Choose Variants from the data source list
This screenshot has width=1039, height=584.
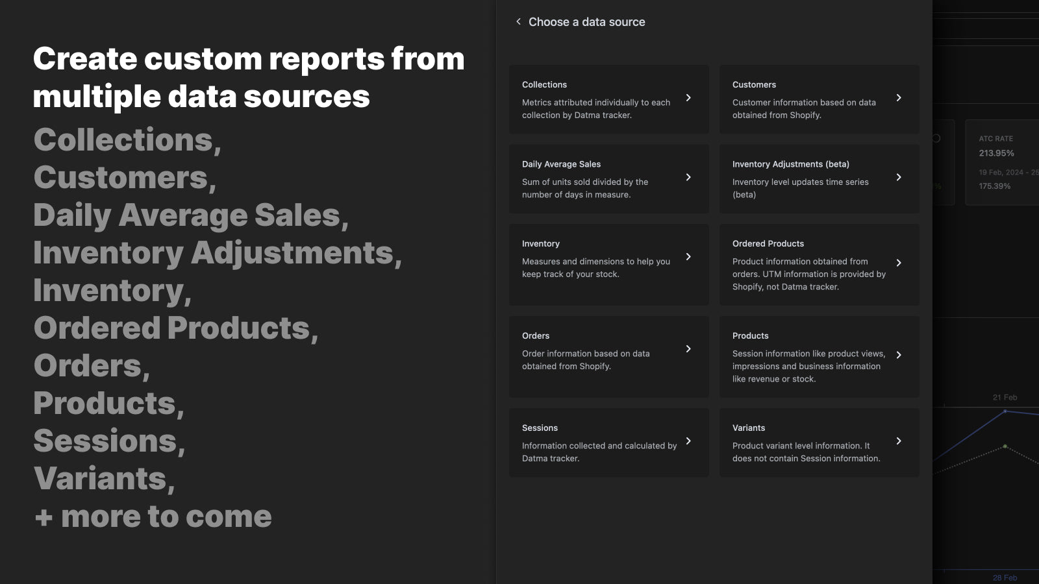click(819, 443)
